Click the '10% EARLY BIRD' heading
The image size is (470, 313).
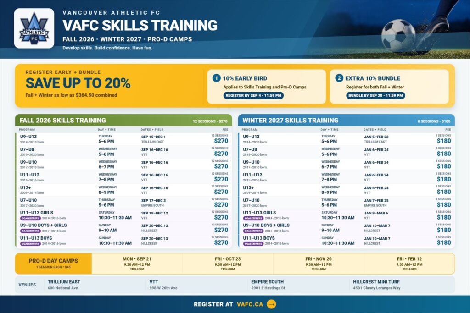pyautogui.click(x=245, y=78)
